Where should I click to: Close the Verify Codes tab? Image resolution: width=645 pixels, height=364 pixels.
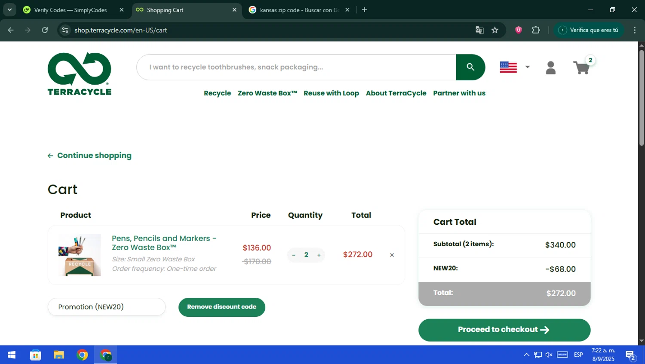[122, 9]
